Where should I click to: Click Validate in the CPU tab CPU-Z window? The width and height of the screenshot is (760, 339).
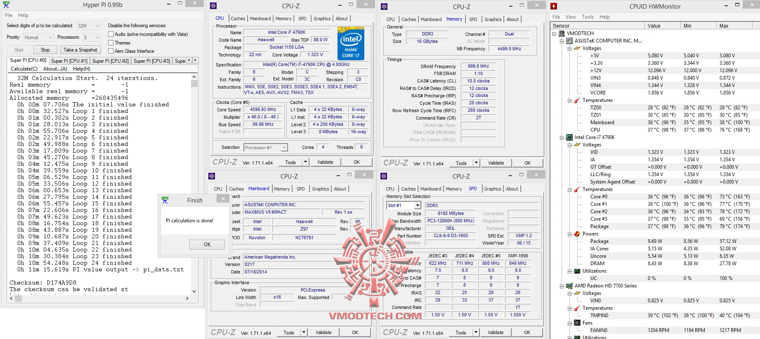point(325,162)
